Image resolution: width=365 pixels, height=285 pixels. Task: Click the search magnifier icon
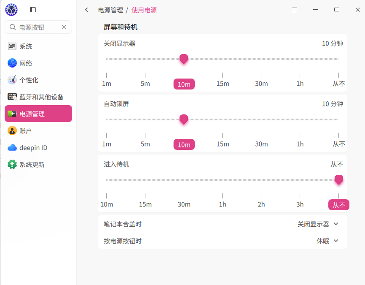(13, 27)
